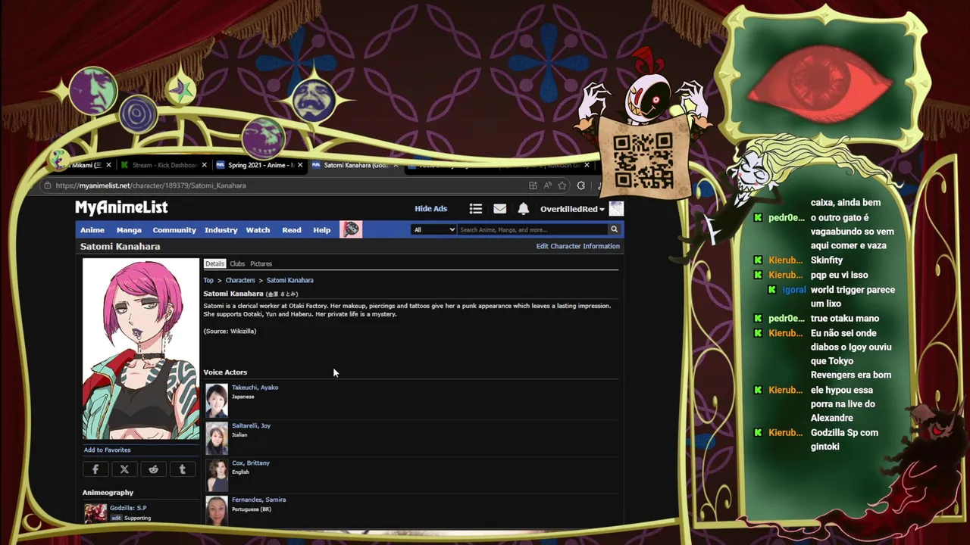Viewport: 970px width, 545px height.
Task: Click Cox, Brittany's photo thumbnail
Action: click(x=217, y=475)
